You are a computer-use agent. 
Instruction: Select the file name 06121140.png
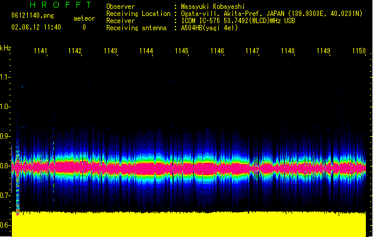pyautogui.click(x=33, y=15)
